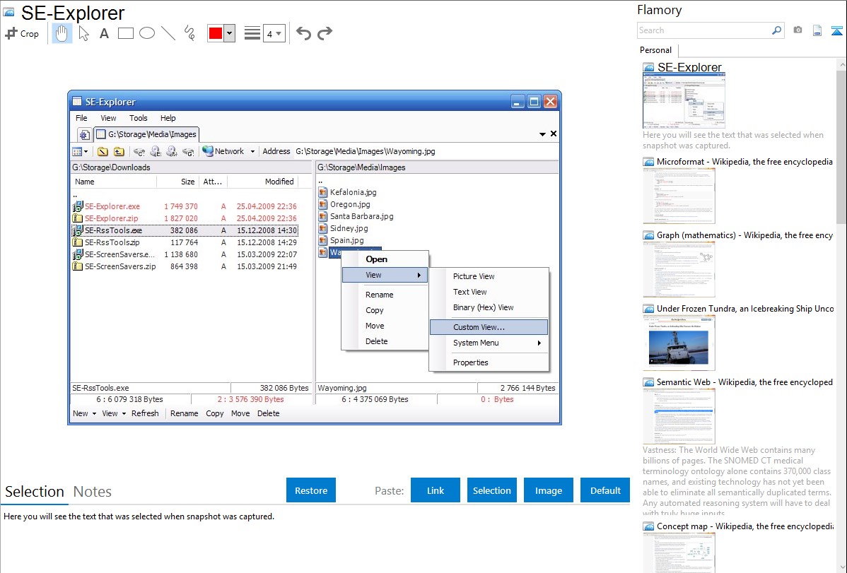The image size is (847, 573).
Task: Switch to the Selection tab
Action: (35, 492)
